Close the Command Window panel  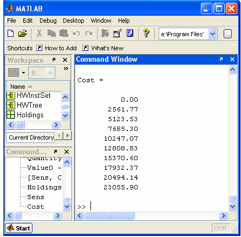[232, 59]
